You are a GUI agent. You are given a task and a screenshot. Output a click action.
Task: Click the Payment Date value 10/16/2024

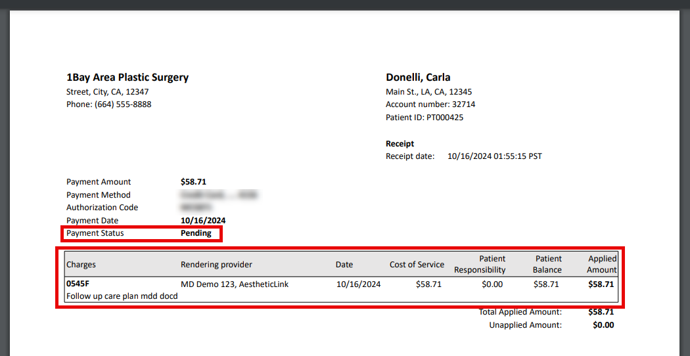click(x=203, y=221)
